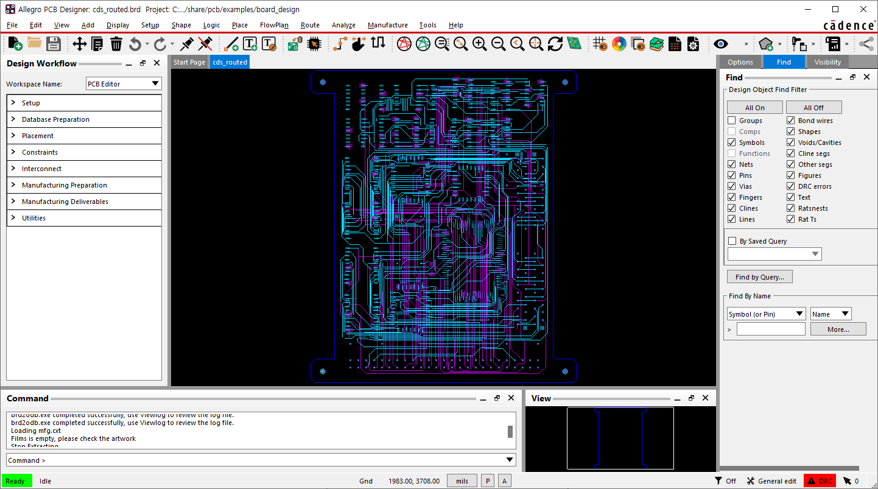Click the Zoom In magnifier icon

tap(480, 44)
